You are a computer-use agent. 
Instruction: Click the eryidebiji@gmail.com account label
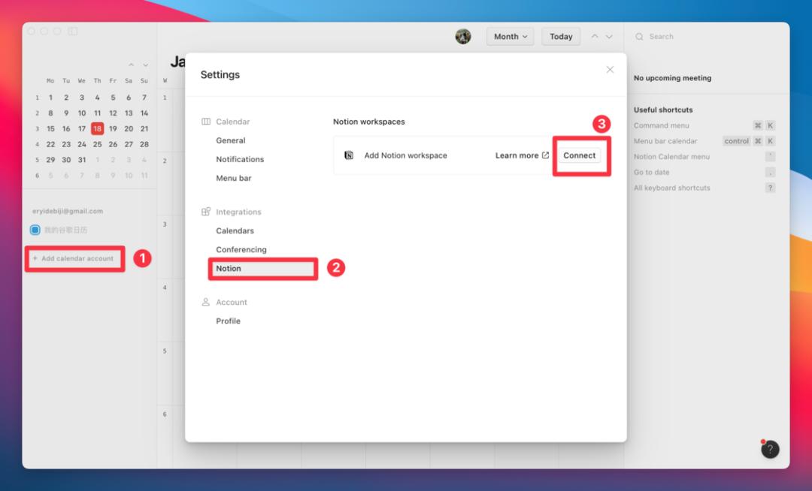(x=68, y=211)
